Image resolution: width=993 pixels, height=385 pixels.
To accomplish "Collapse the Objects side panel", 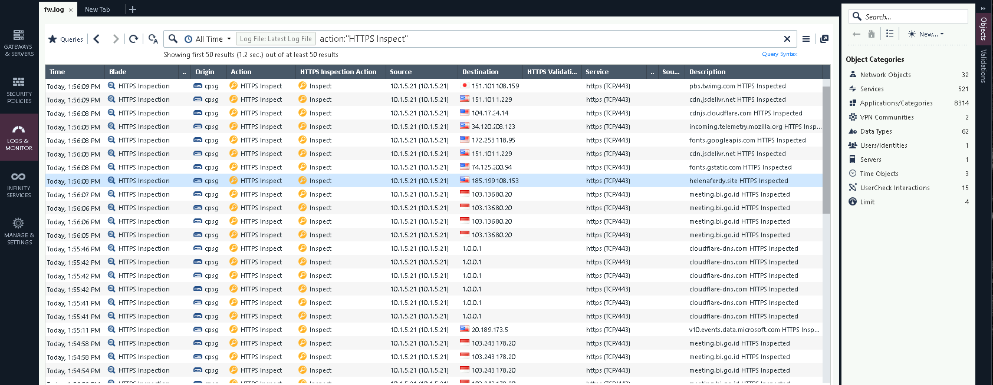I will point(983,8).
